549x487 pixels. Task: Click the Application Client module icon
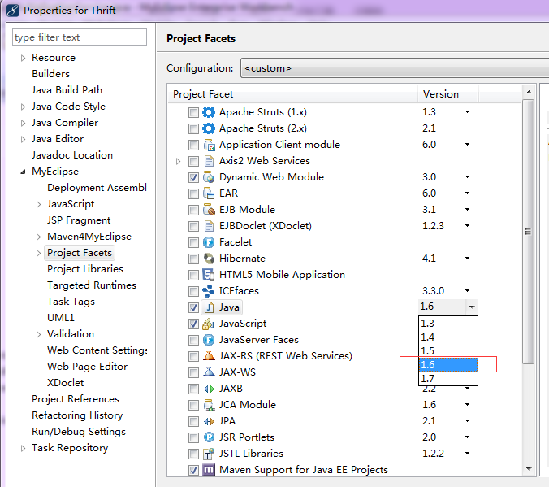[209, 145]
